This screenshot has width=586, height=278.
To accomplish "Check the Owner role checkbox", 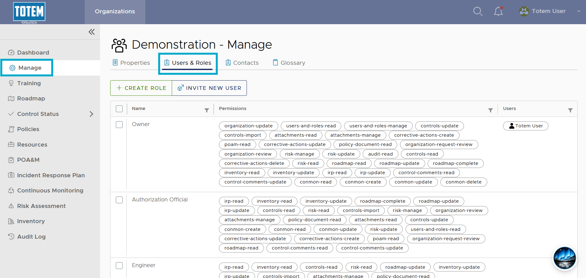I will click(119, 125).
